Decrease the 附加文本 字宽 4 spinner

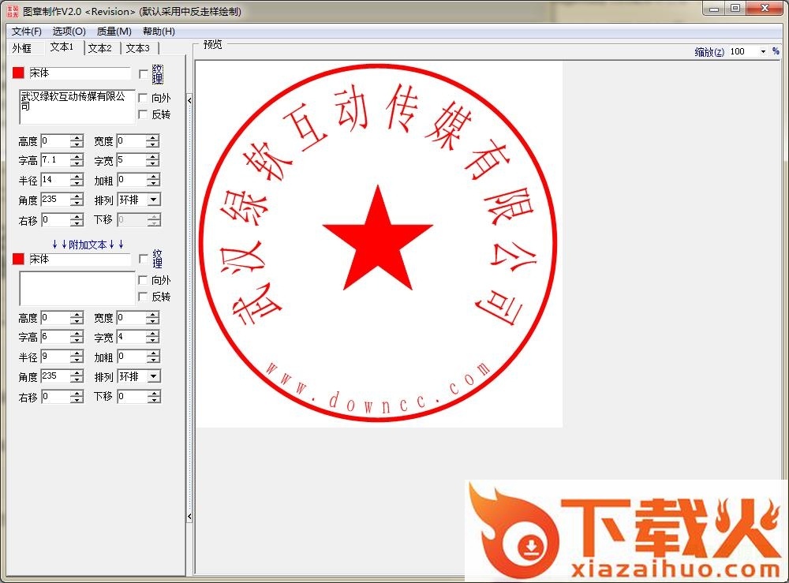point(152,340)
